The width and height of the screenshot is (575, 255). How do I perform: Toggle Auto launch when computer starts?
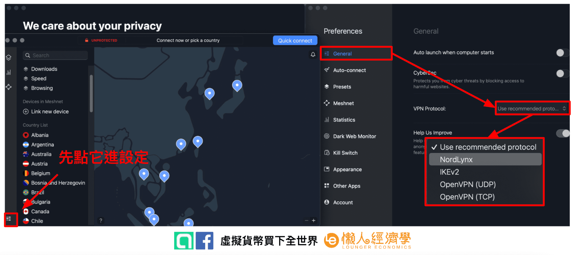coord(563,53)
